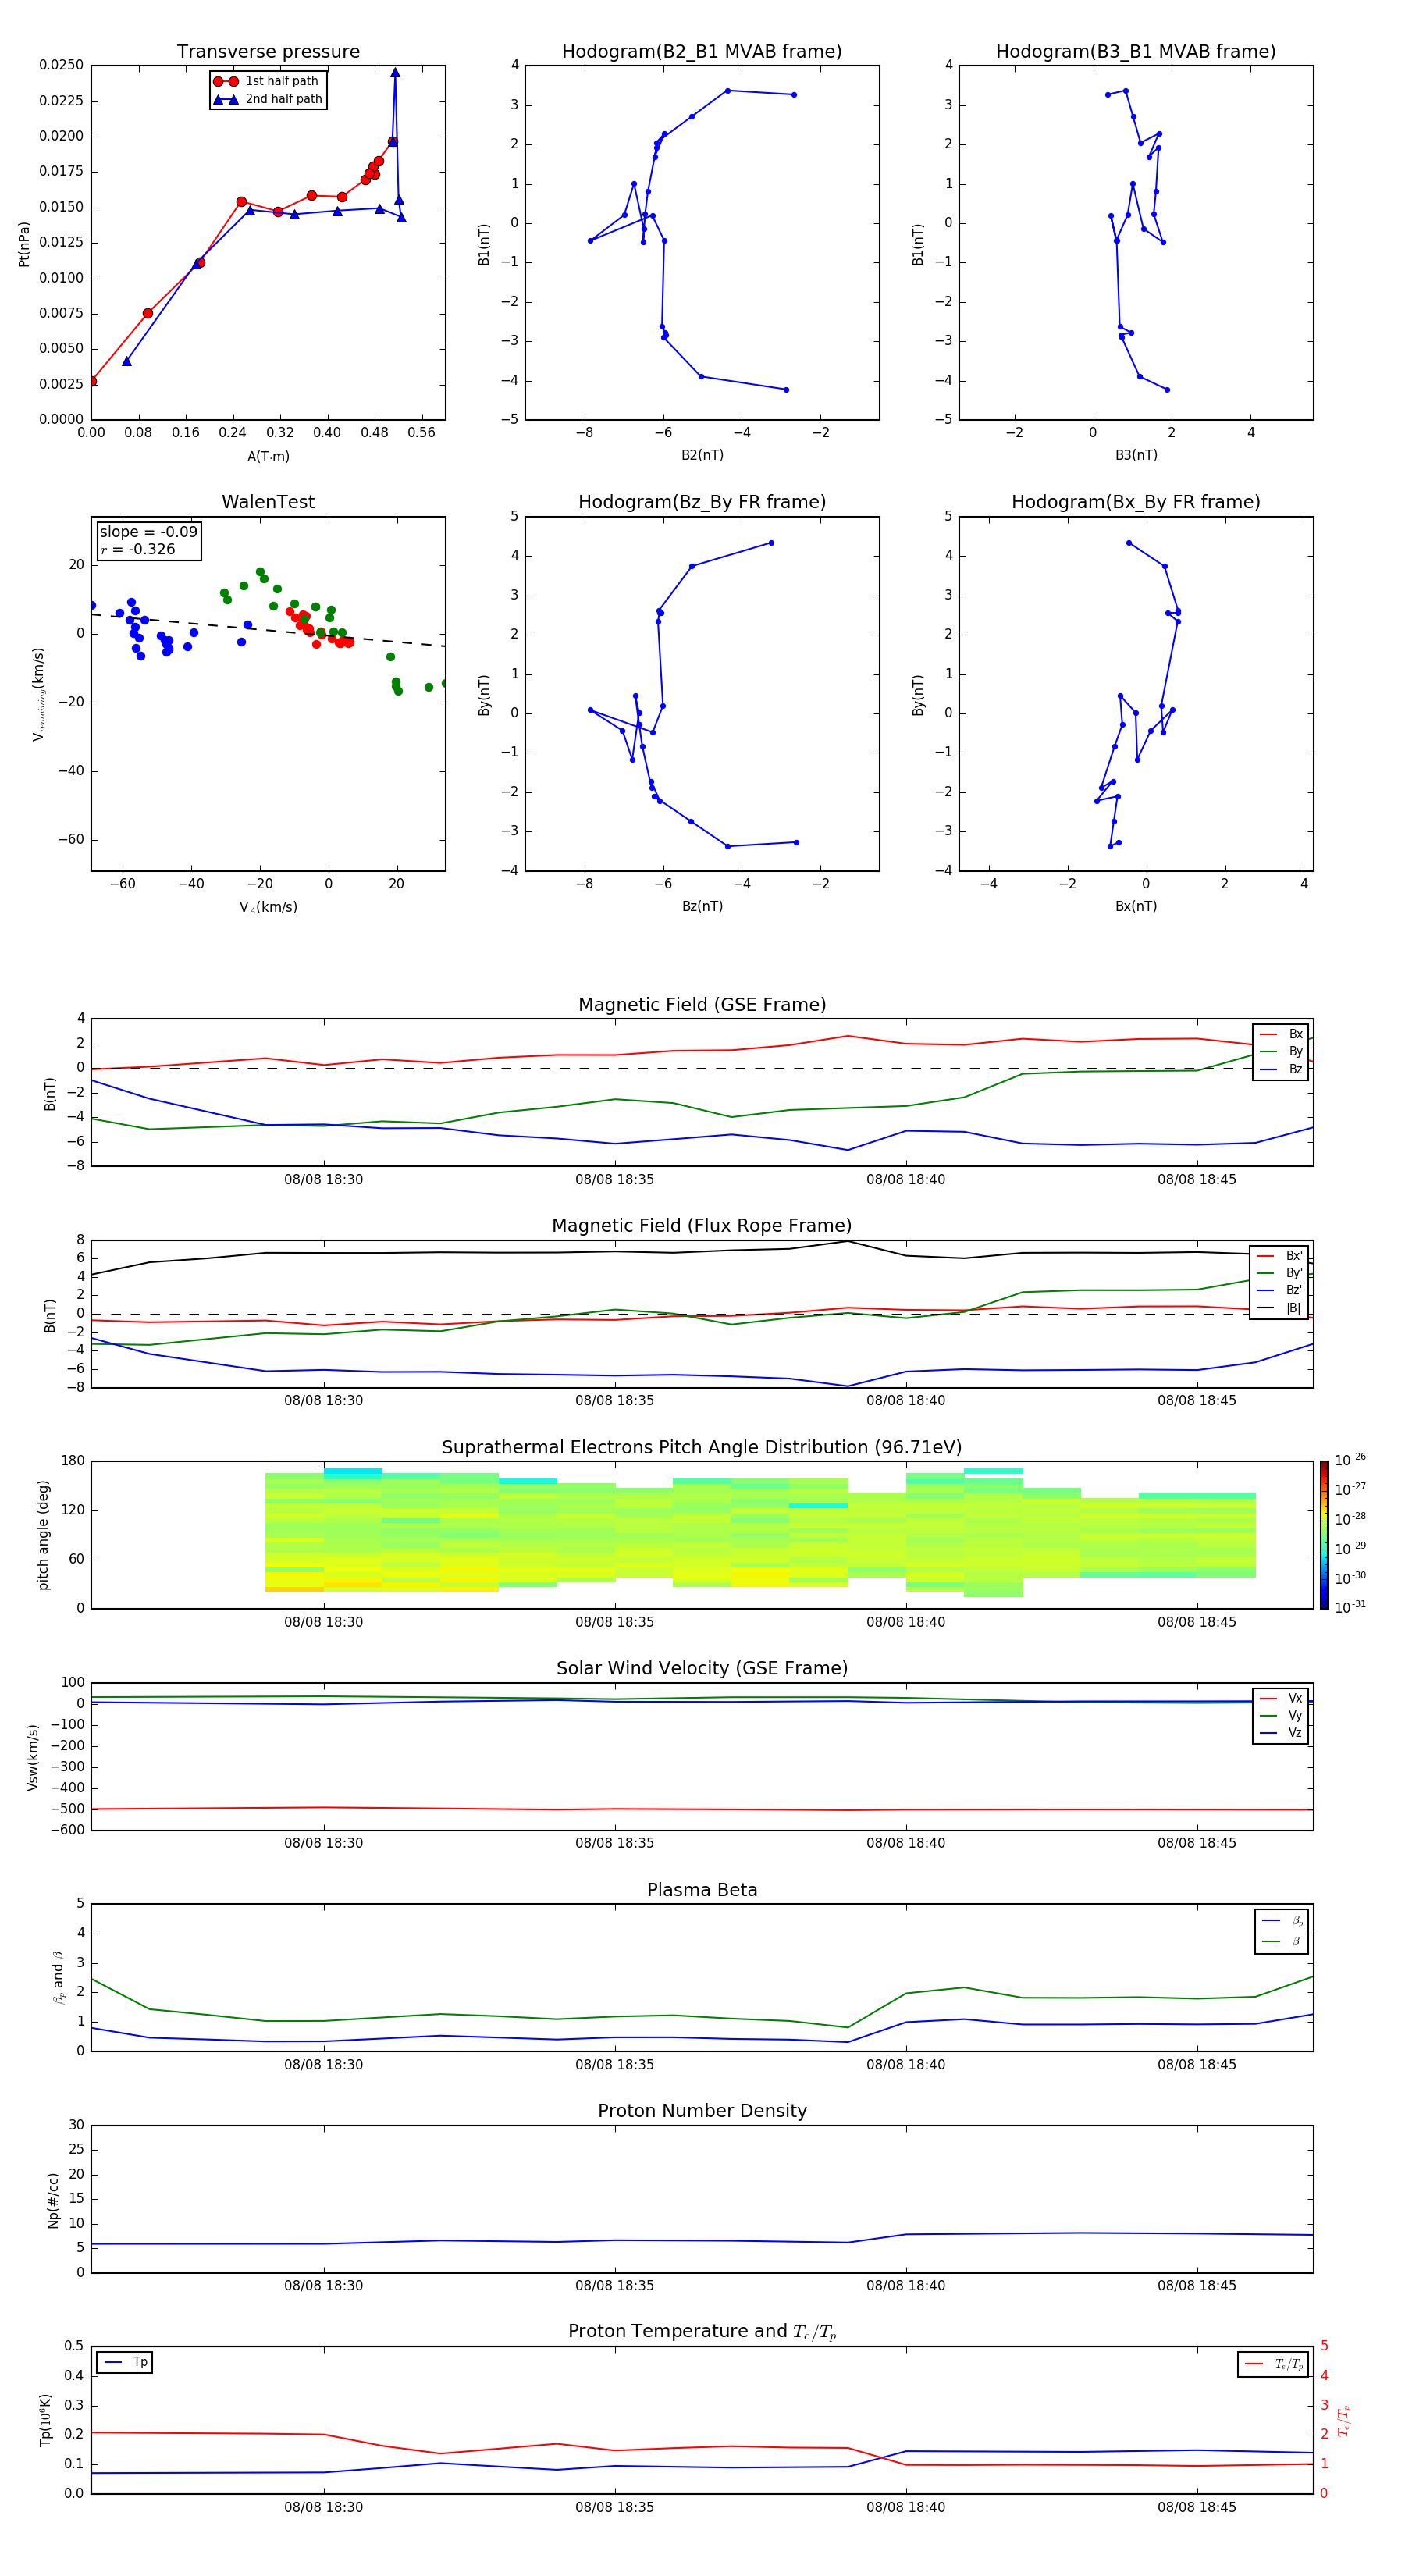Click the peak triangle marker in transverse pressure
1405x2576 pixels.
395,73
